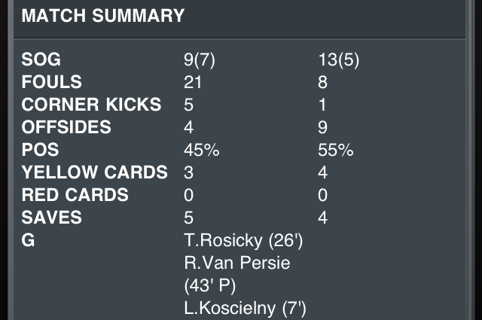Click the fouls value 21

[193, 82]
